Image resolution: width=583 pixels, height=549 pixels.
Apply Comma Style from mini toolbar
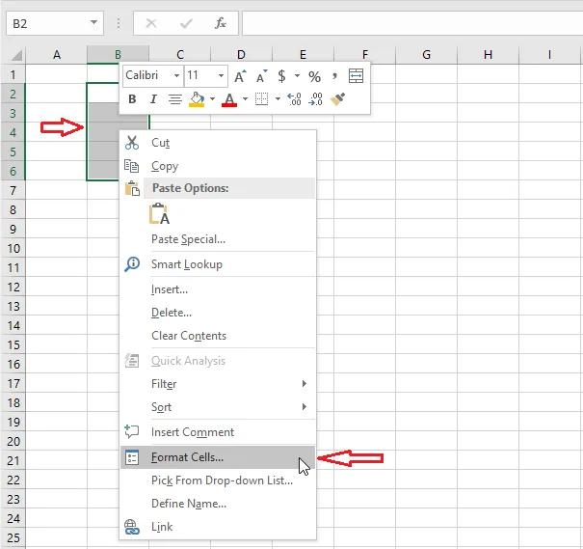[334, 76]
